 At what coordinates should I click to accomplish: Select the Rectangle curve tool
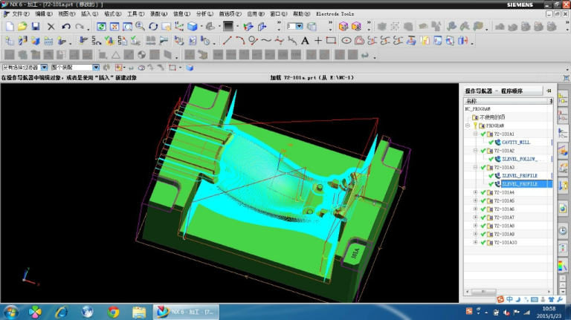pyautogui.click(x=331, y=41)
